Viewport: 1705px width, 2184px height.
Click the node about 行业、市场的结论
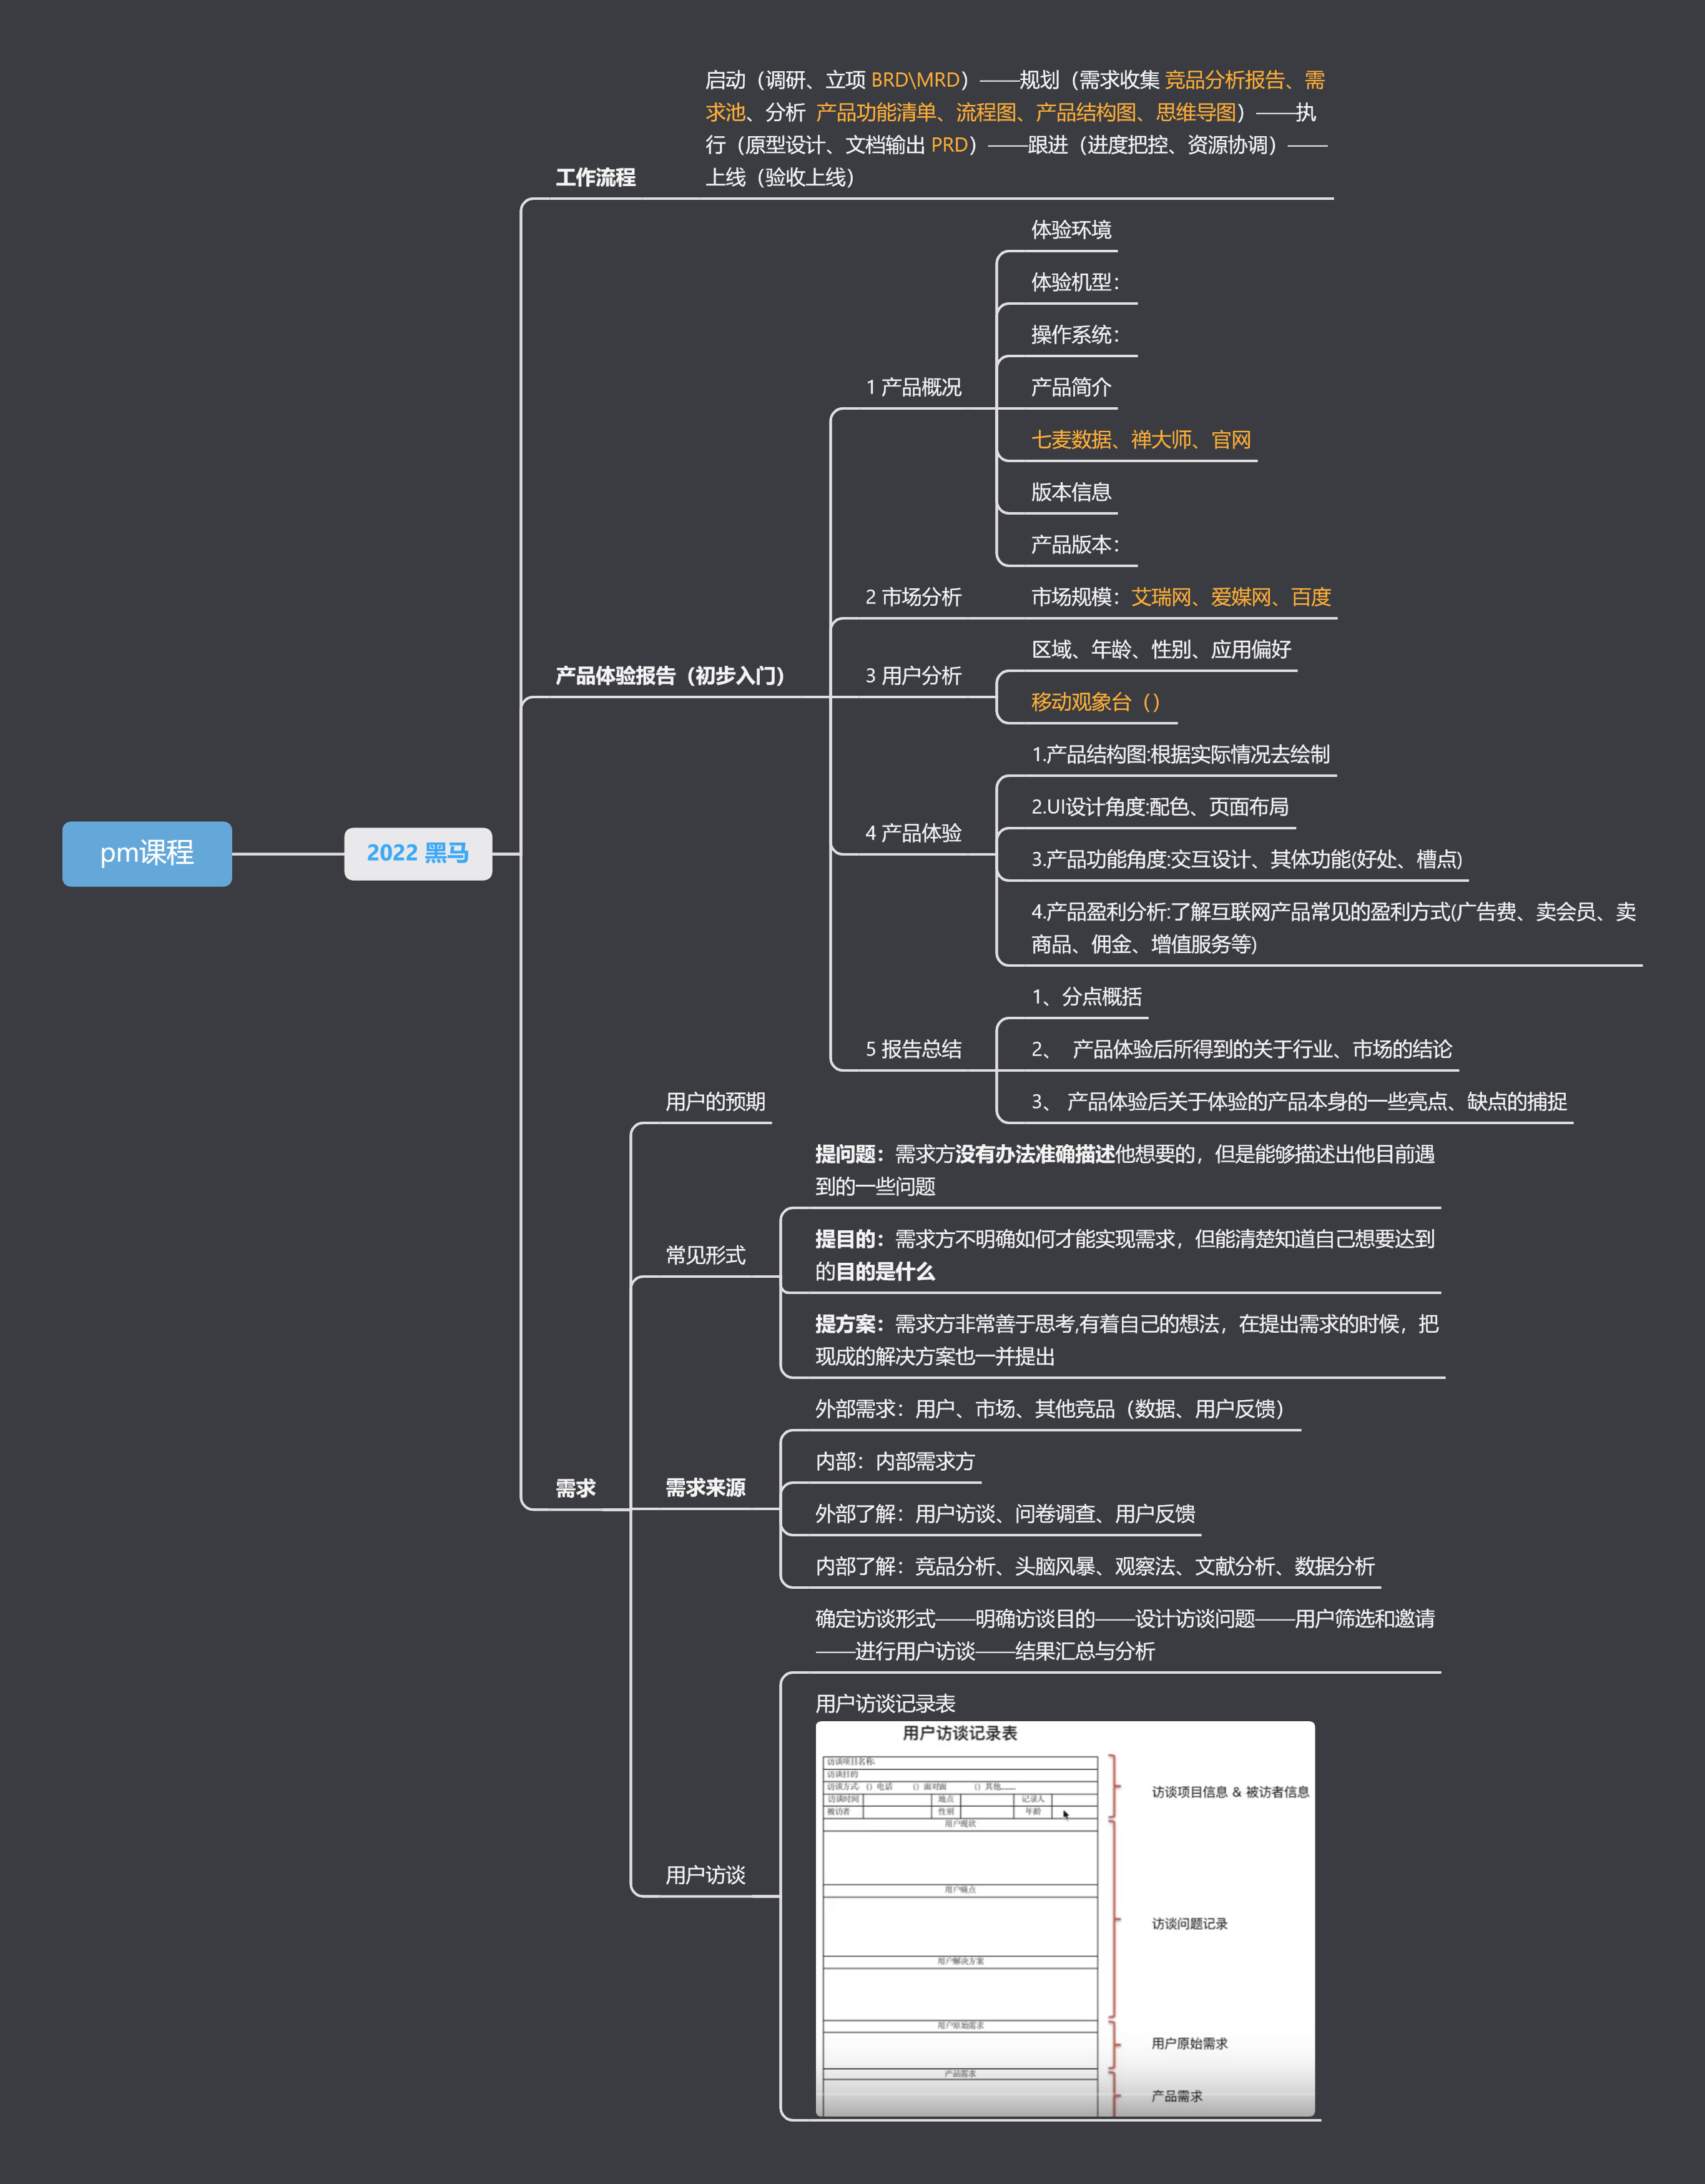click(1241, 1048)
